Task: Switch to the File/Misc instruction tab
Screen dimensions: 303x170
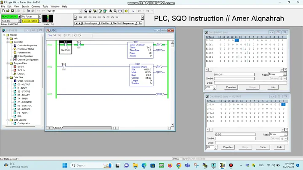Action: click(x=105, y=23)
